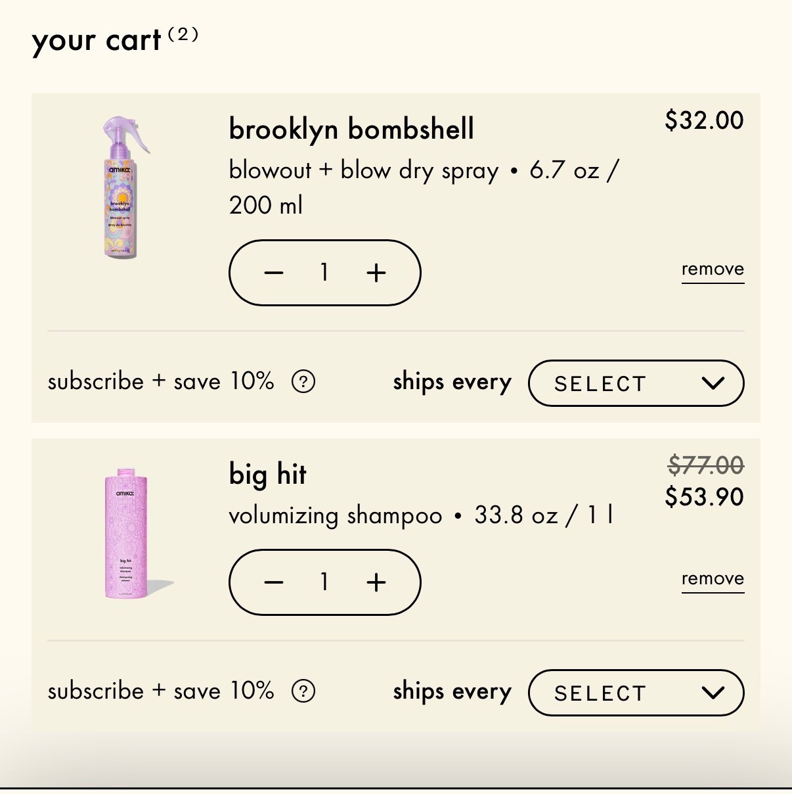Remove big hit shampoo from cart
The image size is (792, 794).
coord(713,579)
